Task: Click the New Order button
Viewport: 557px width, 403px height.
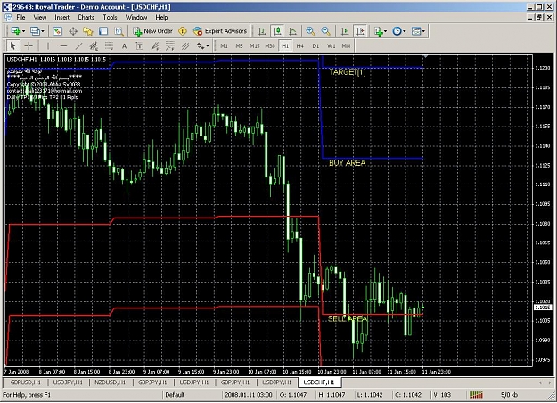Action: point(152,31)
